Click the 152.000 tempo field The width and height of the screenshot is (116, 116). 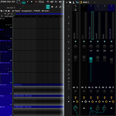[x=41, y=2]
